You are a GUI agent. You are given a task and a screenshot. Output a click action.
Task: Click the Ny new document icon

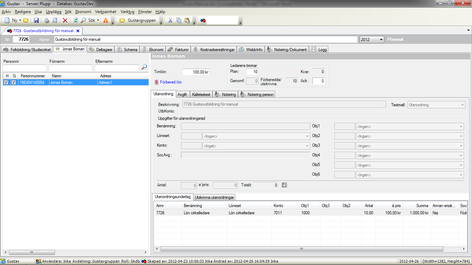coord(7,20)
